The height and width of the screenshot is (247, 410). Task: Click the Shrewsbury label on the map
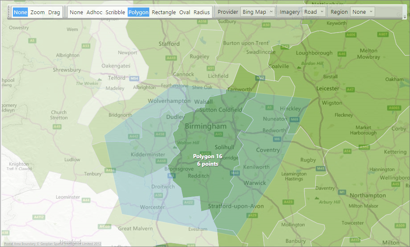point(67,70)
